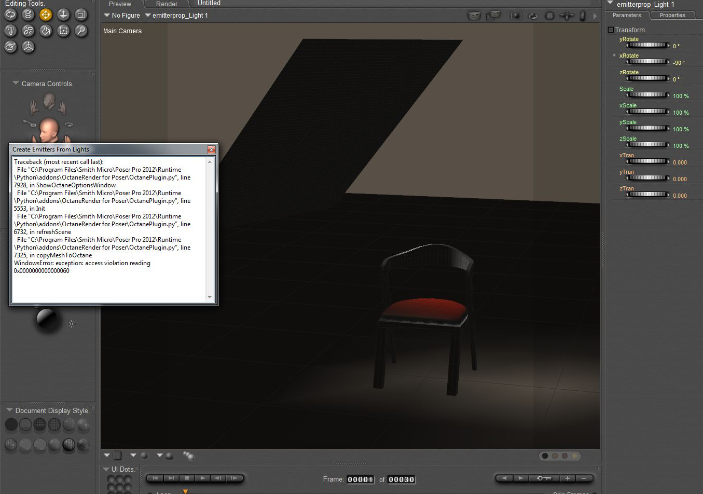Toggle the dot next to xRotate
The height and width of the screenshot is (494, 703).
[614, 55]
